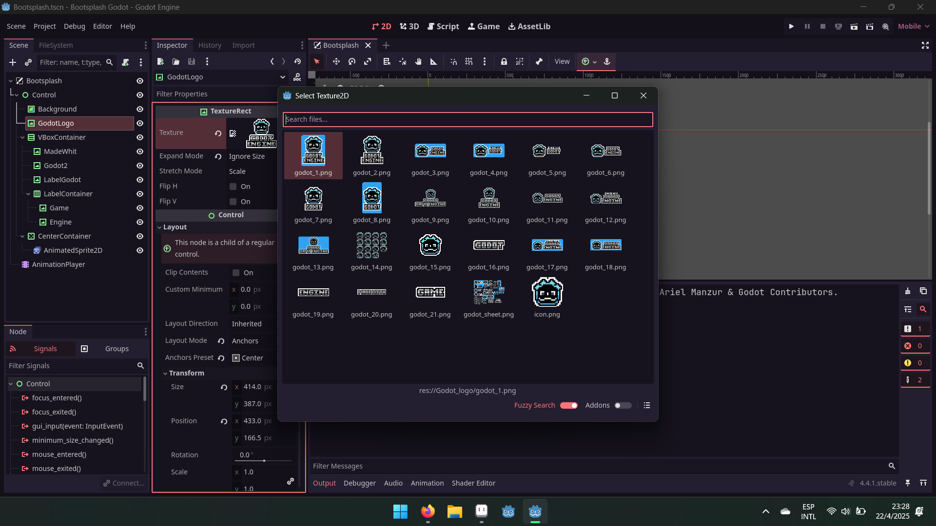The width and height of the screenshot is (936, 526).
Task: Select the Pan Mode hand tool
Action: click(418, 61)
